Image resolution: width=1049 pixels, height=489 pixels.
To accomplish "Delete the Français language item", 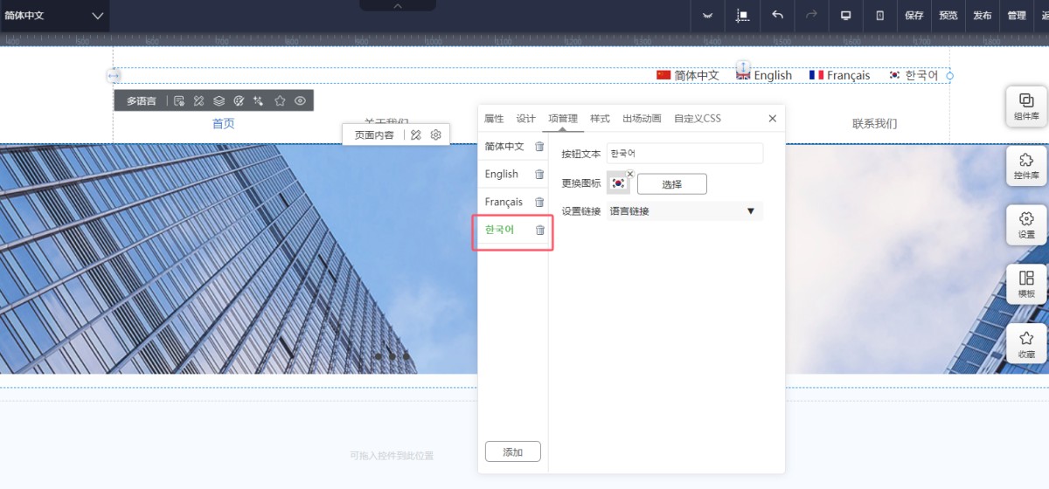I will click(539, 203).
